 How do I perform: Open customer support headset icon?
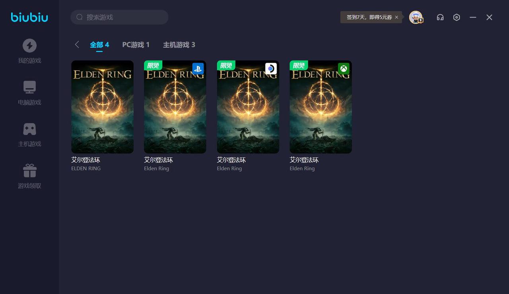click(440, 17)
